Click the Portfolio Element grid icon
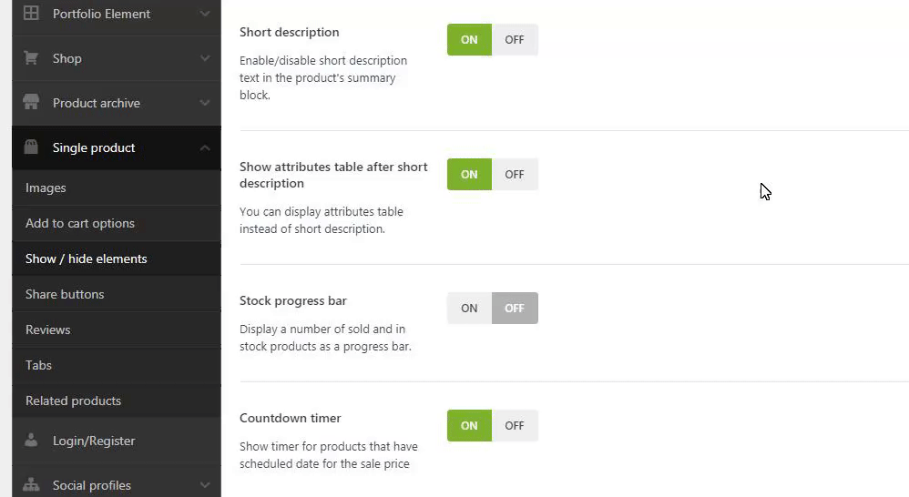Image resolution: width=909 pixels, height=497 pixels. [x=31, y=14]
